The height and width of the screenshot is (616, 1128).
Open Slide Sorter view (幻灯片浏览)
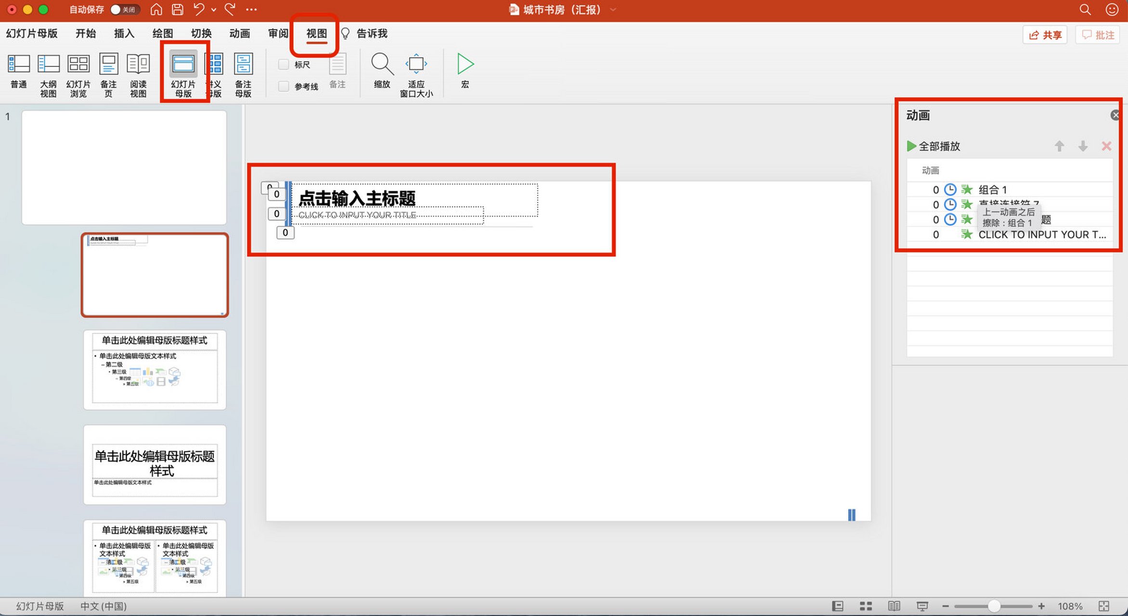click(x=78, y=75)
